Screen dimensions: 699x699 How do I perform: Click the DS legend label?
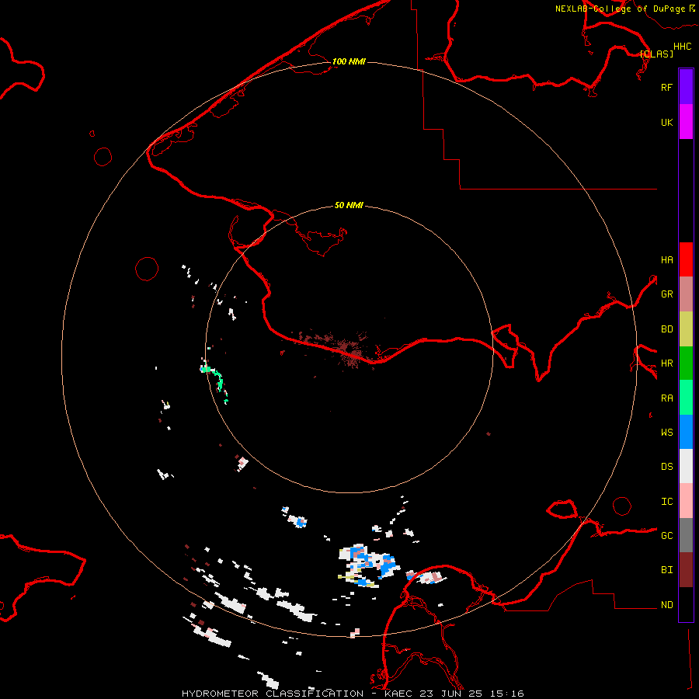(666, 467)
